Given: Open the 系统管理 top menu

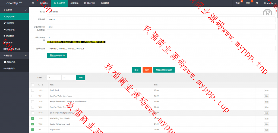Looking at the screenshot, I should tap(105, 3).
